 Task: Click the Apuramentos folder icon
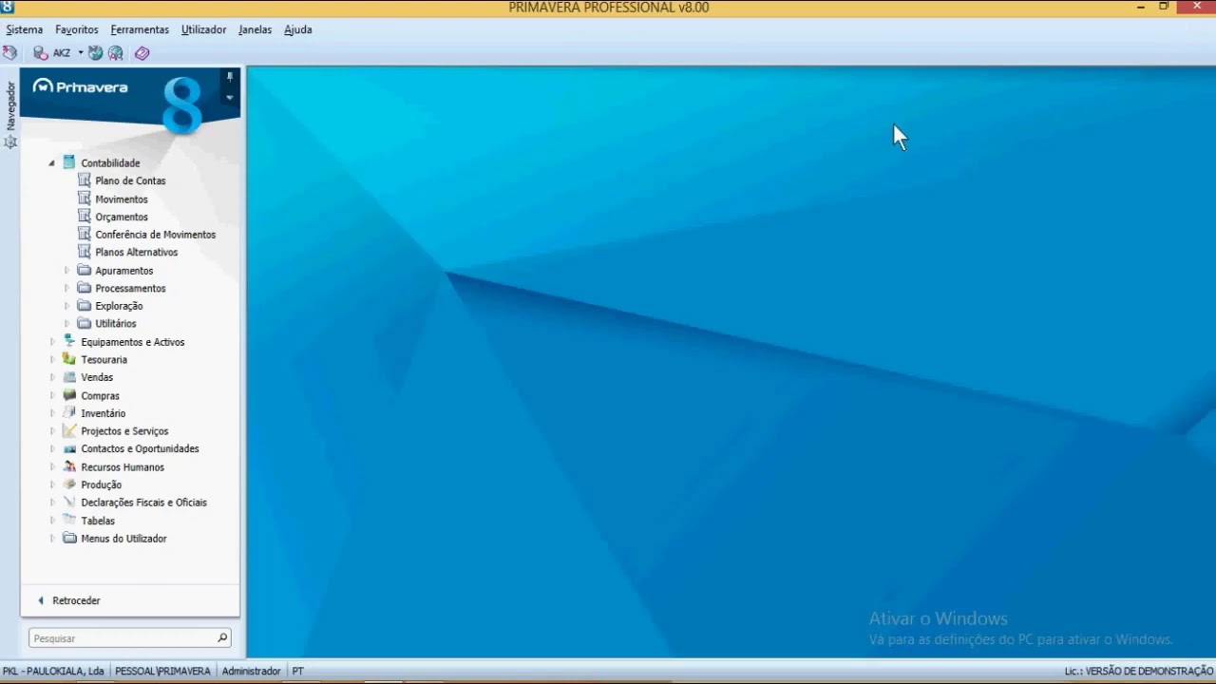tap(84, 270)
